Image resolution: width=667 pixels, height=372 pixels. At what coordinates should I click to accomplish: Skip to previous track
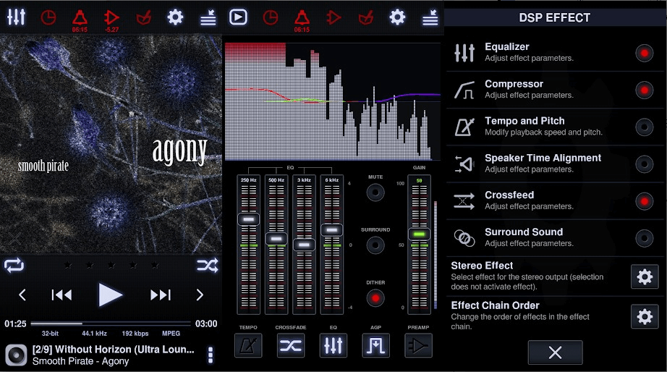click(61, 295)
